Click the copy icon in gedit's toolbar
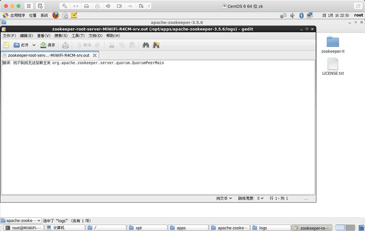Viewport: 365px width, 231px height. tap(122, 45)
